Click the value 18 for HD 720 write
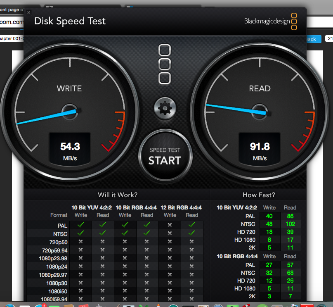 (269, 232)
